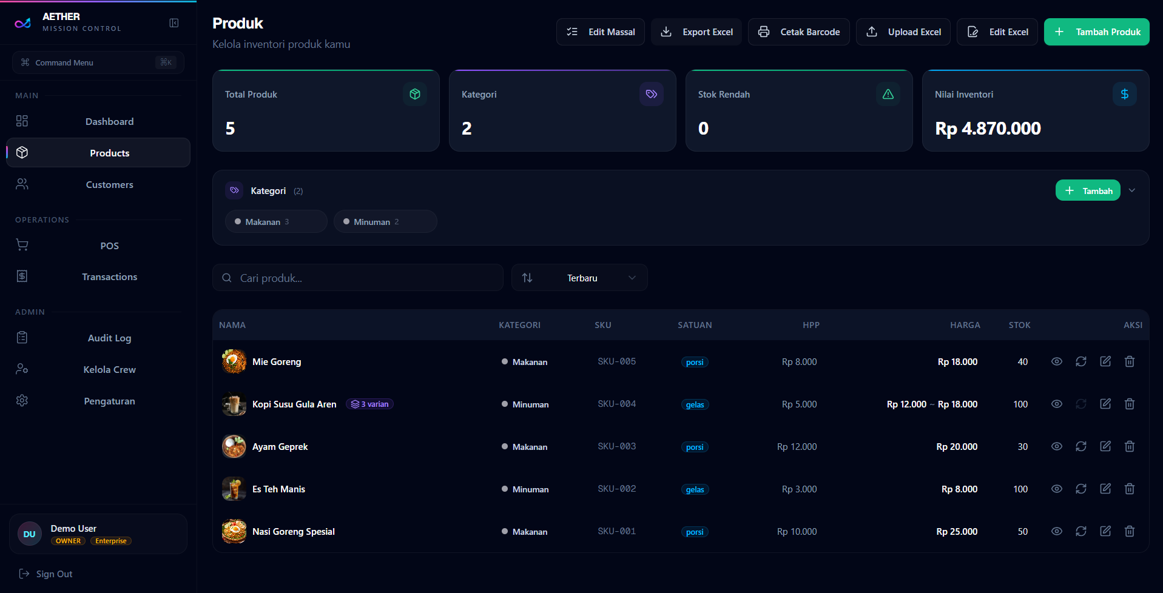The width and height of the screenshot is (1163, 593).
Task: View Ayam Geprek with eye icon
Action: tap(1057, 446)
